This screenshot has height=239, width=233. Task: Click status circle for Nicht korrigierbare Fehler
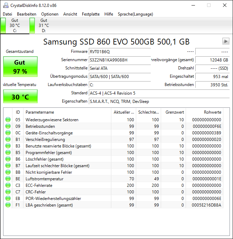8,172
